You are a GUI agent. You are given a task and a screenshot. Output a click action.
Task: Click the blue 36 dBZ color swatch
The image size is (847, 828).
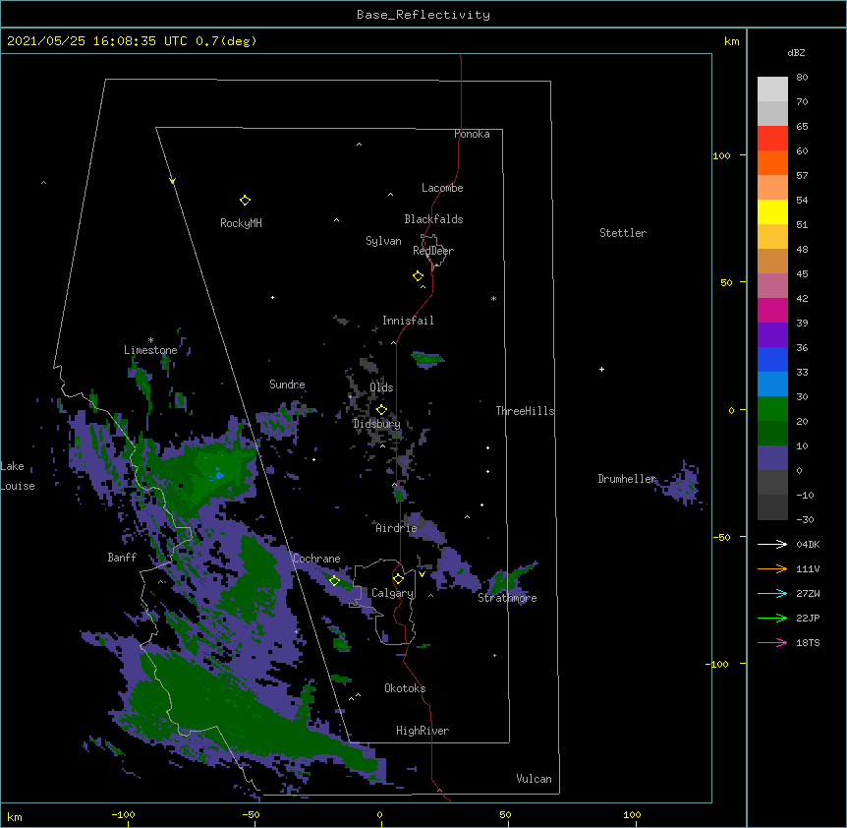(x=772, y=359)
